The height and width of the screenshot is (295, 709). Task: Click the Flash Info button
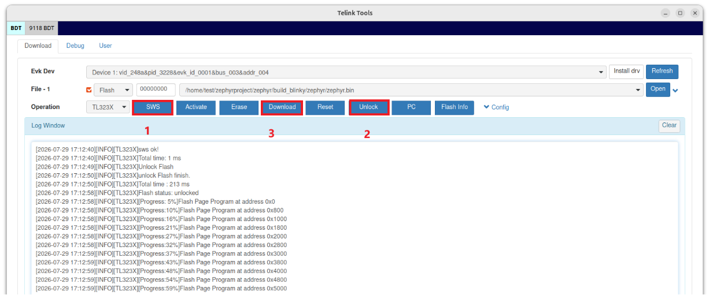(x=455, y=107)
